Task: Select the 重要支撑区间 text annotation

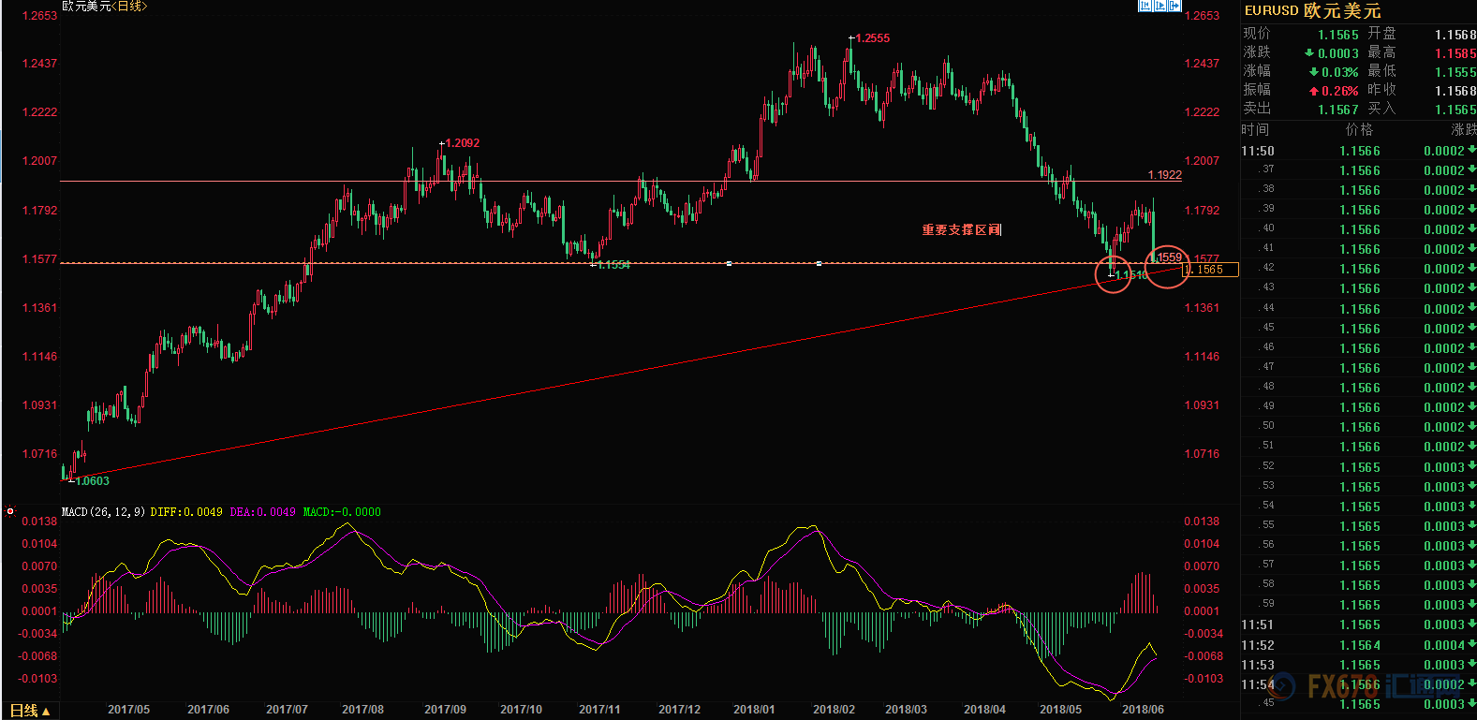Action: pos(961,229)
